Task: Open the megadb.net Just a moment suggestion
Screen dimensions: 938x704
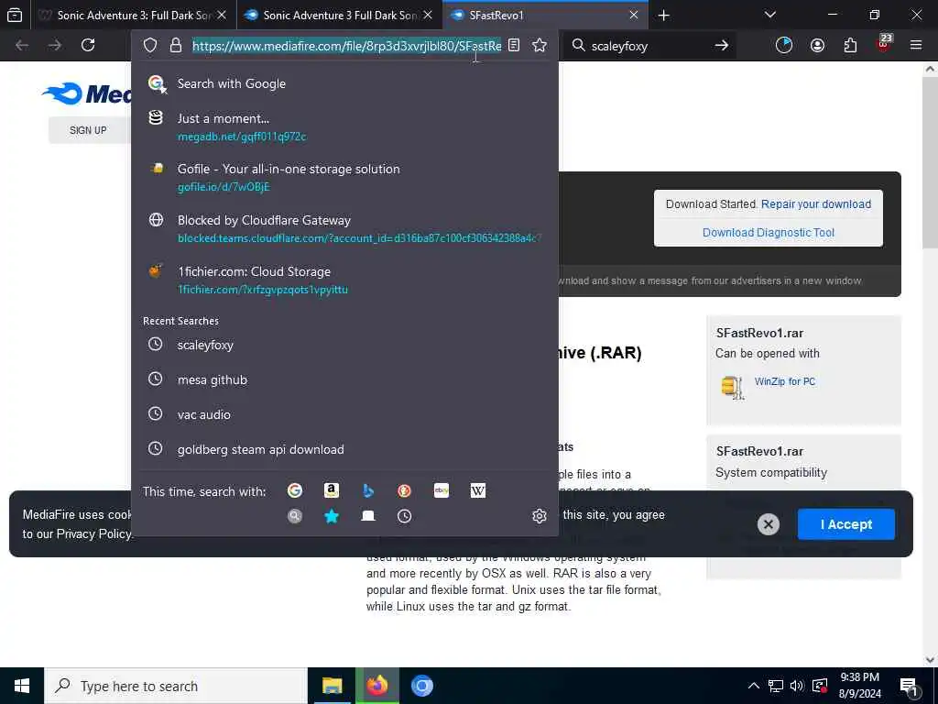Action: [344, 126]
